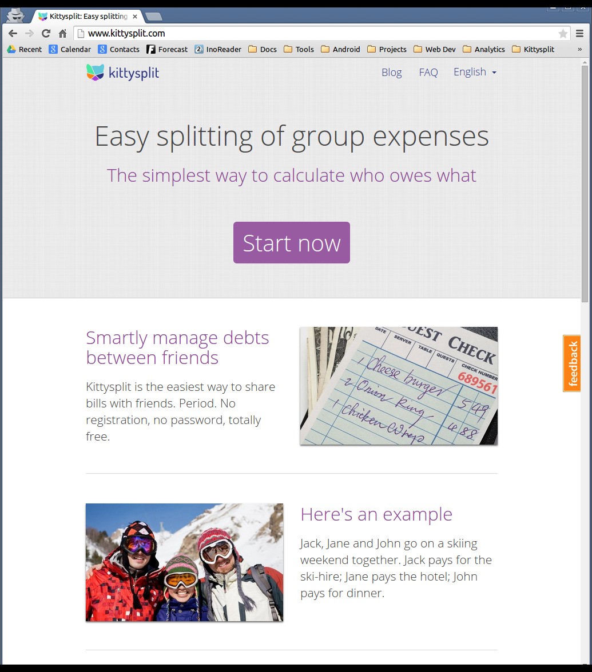Bookmark this page with the star icon

(x=563, y=33)
